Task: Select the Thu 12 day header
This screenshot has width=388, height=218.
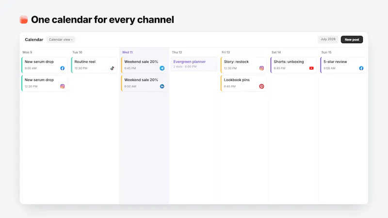Action: click(x=177, y=52)
